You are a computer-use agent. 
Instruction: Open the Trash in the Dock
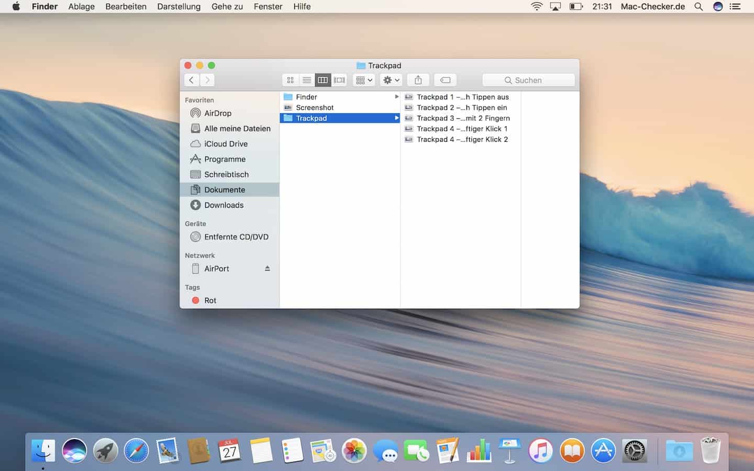[x=711, y=450]
